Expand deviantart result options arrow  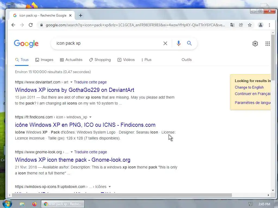pos(71,82)
